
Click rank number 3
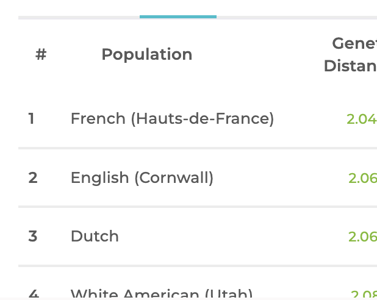33,236
